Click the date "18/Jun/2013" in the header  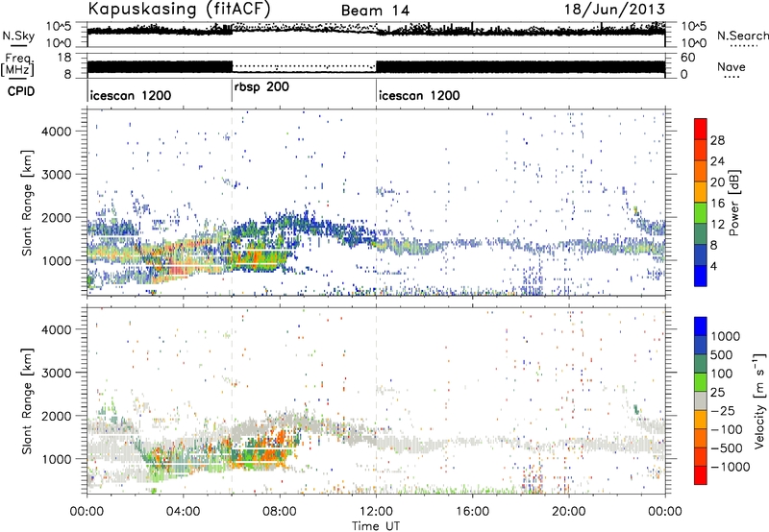pyautogui.click(x=614, y=9)
